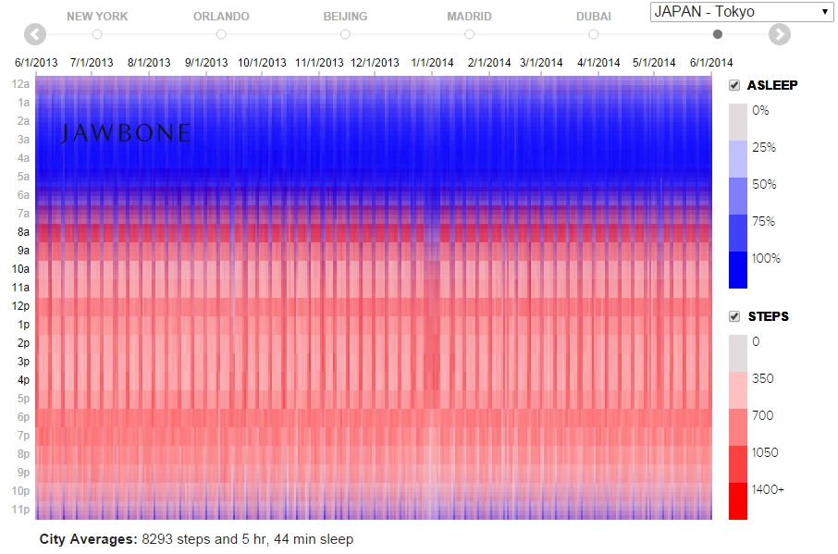Open the DUBAI city label

point(593,17)
